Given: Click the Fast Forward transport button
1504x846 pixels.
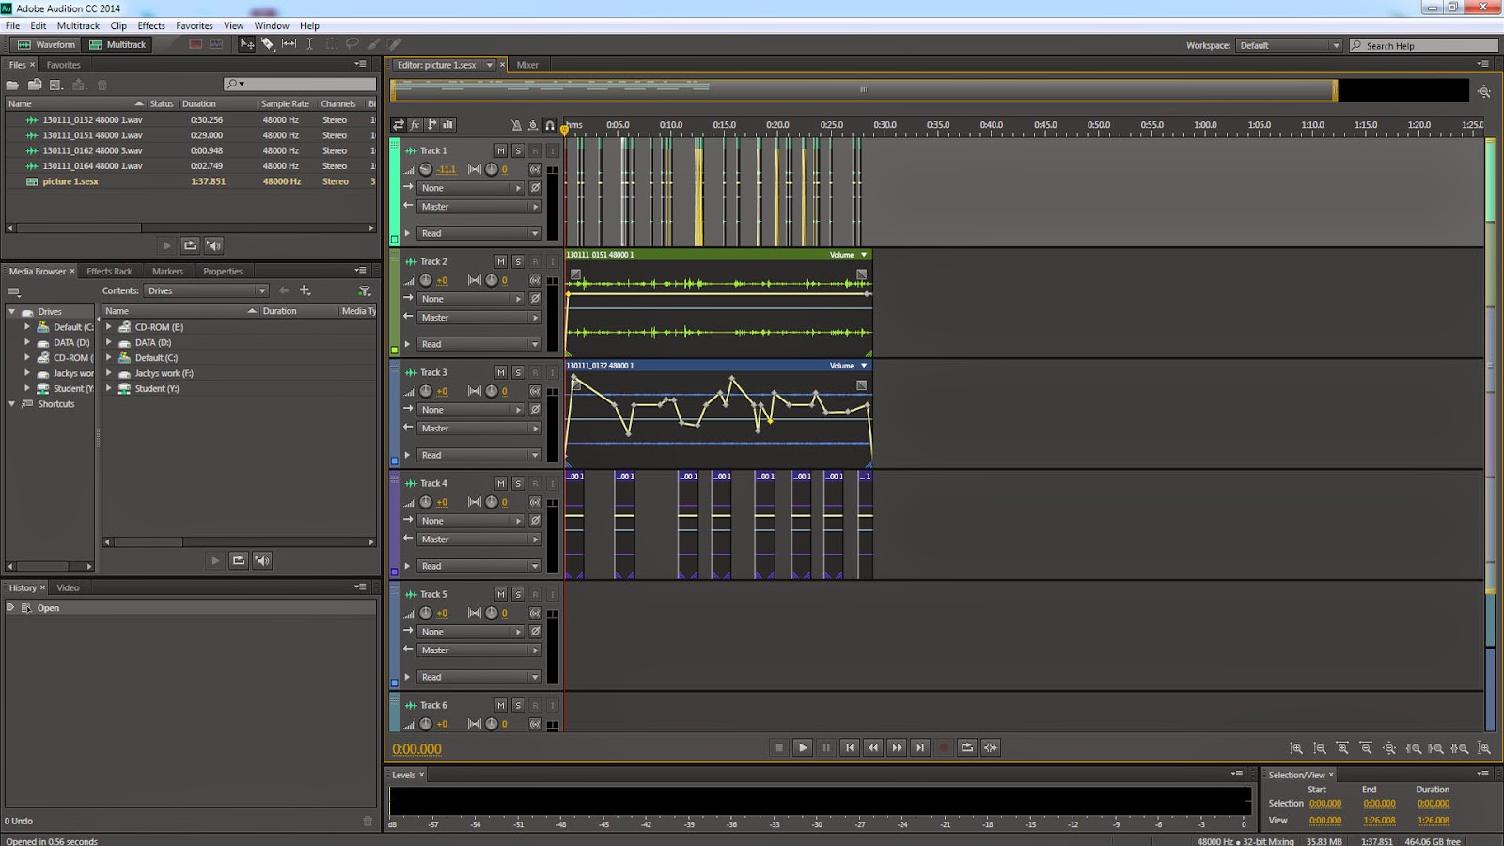Looking at the screenshot, I should pyautogui.click(x=897, y=747).
